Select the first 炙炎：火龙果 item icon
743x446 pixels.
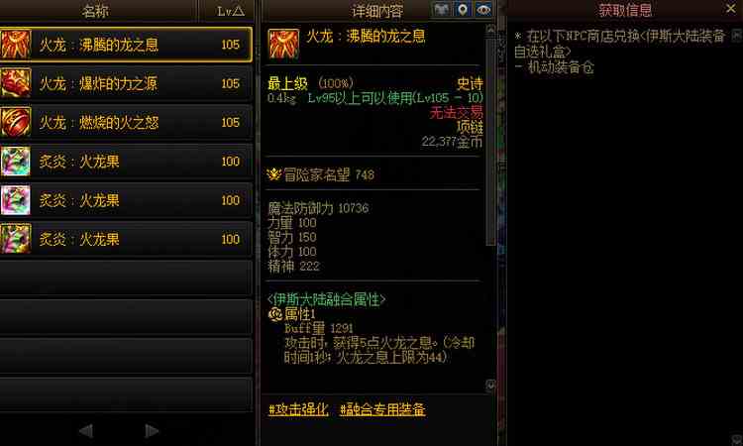click(16, 162)
